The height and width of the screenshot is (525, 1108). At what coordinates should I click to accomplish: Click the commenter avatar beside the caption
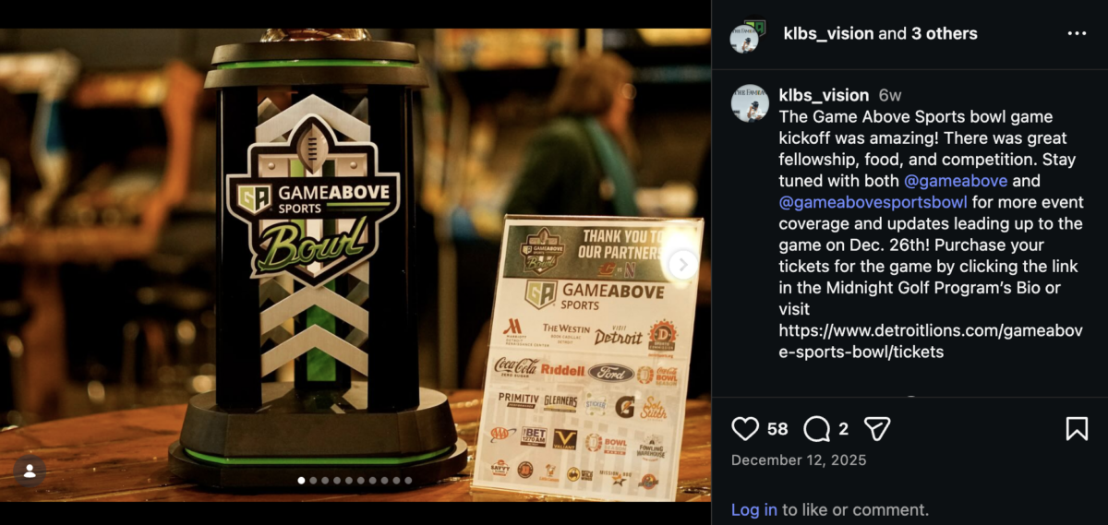point(750,103)
